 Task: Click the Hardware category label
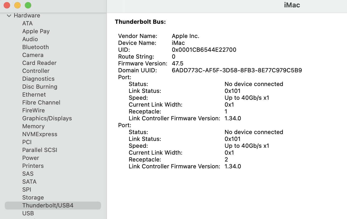tap(27, 16)
